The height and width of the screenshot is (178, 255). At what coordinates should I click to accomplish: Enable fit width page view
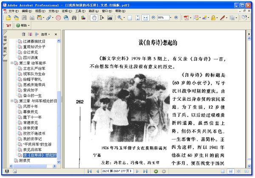pos(145,18)
